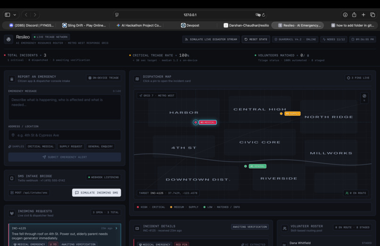Image resolution: width=380 pixels, height=246 pixels.
Task: Click Harbor district on map
Action: pos(184,112)
